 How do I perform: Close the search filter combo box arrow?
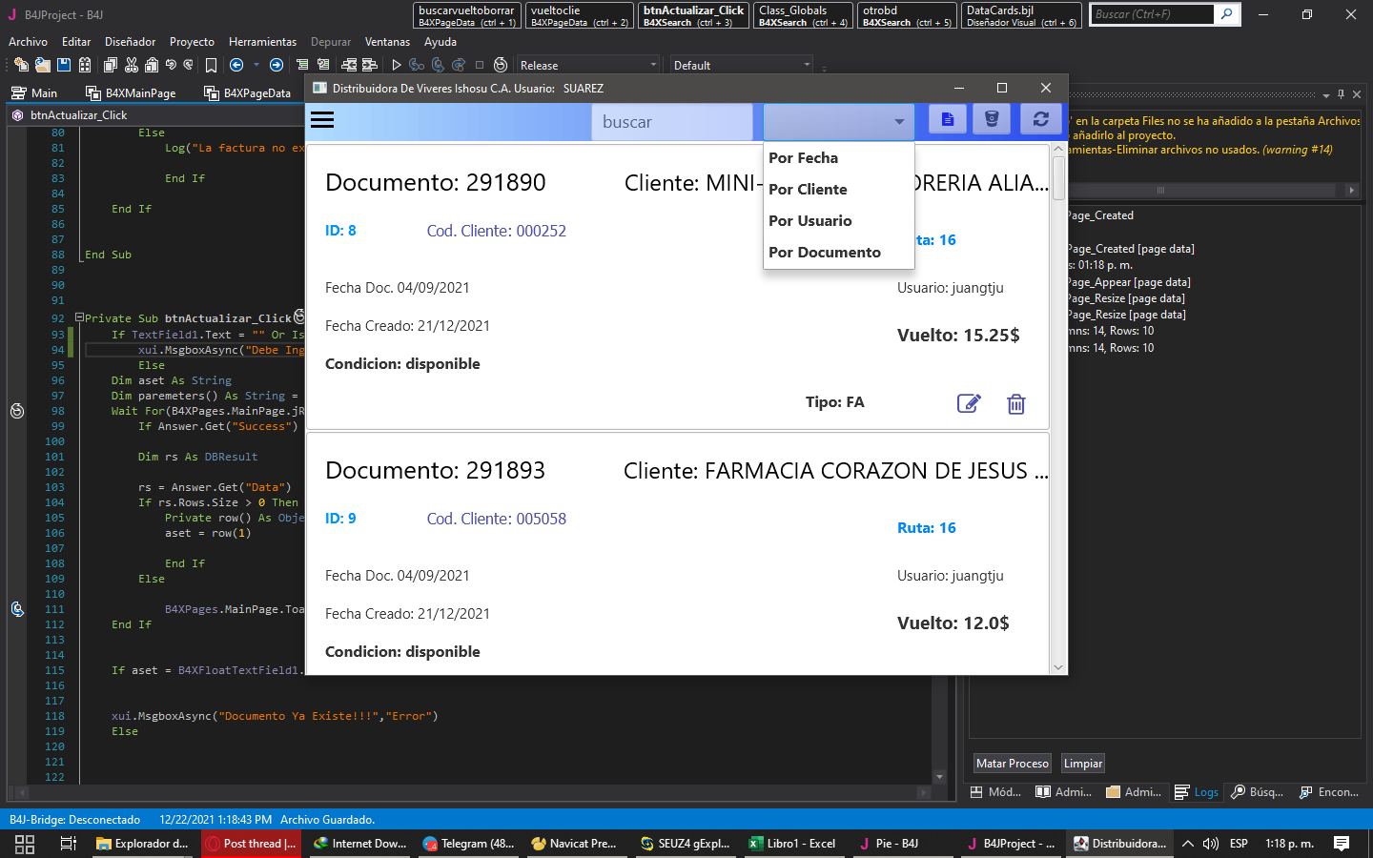898,122
